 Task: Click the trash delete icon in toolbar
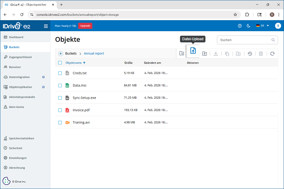click(261, 54)
